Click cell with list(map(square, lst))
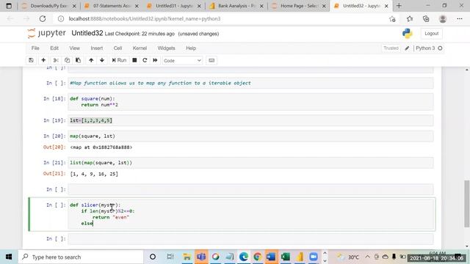 (x=250, y=163)
